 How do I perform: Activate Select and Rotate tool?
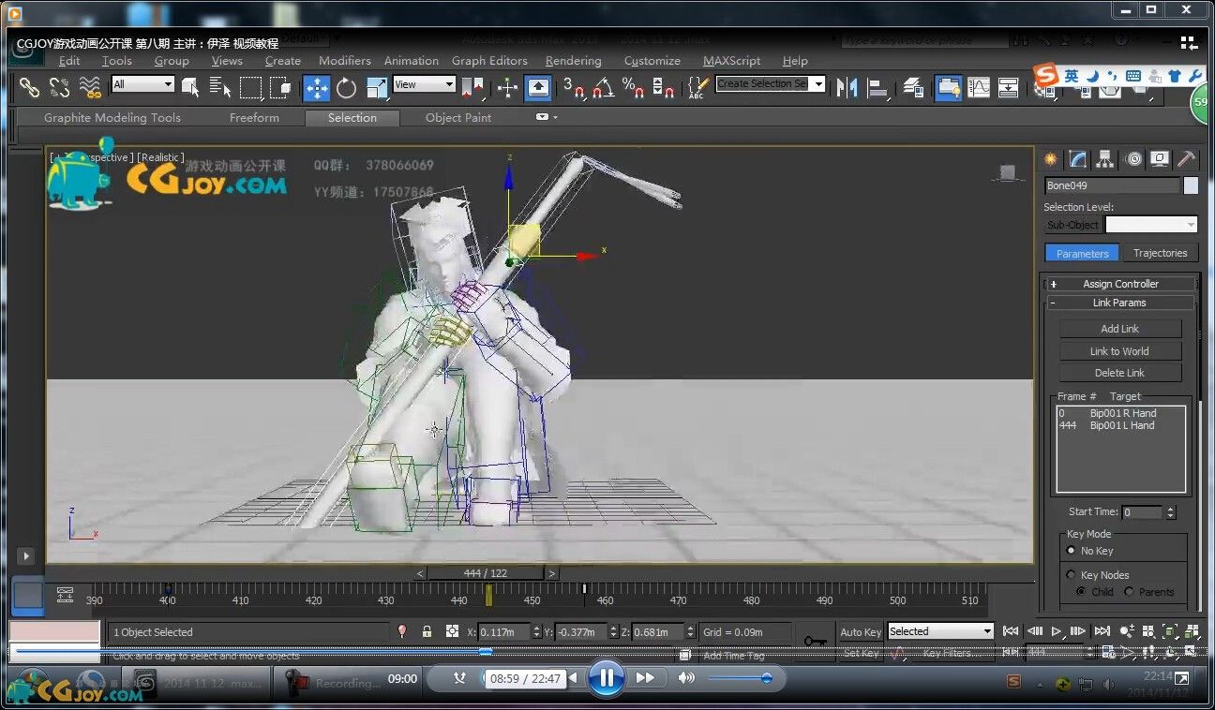(346, 88)
